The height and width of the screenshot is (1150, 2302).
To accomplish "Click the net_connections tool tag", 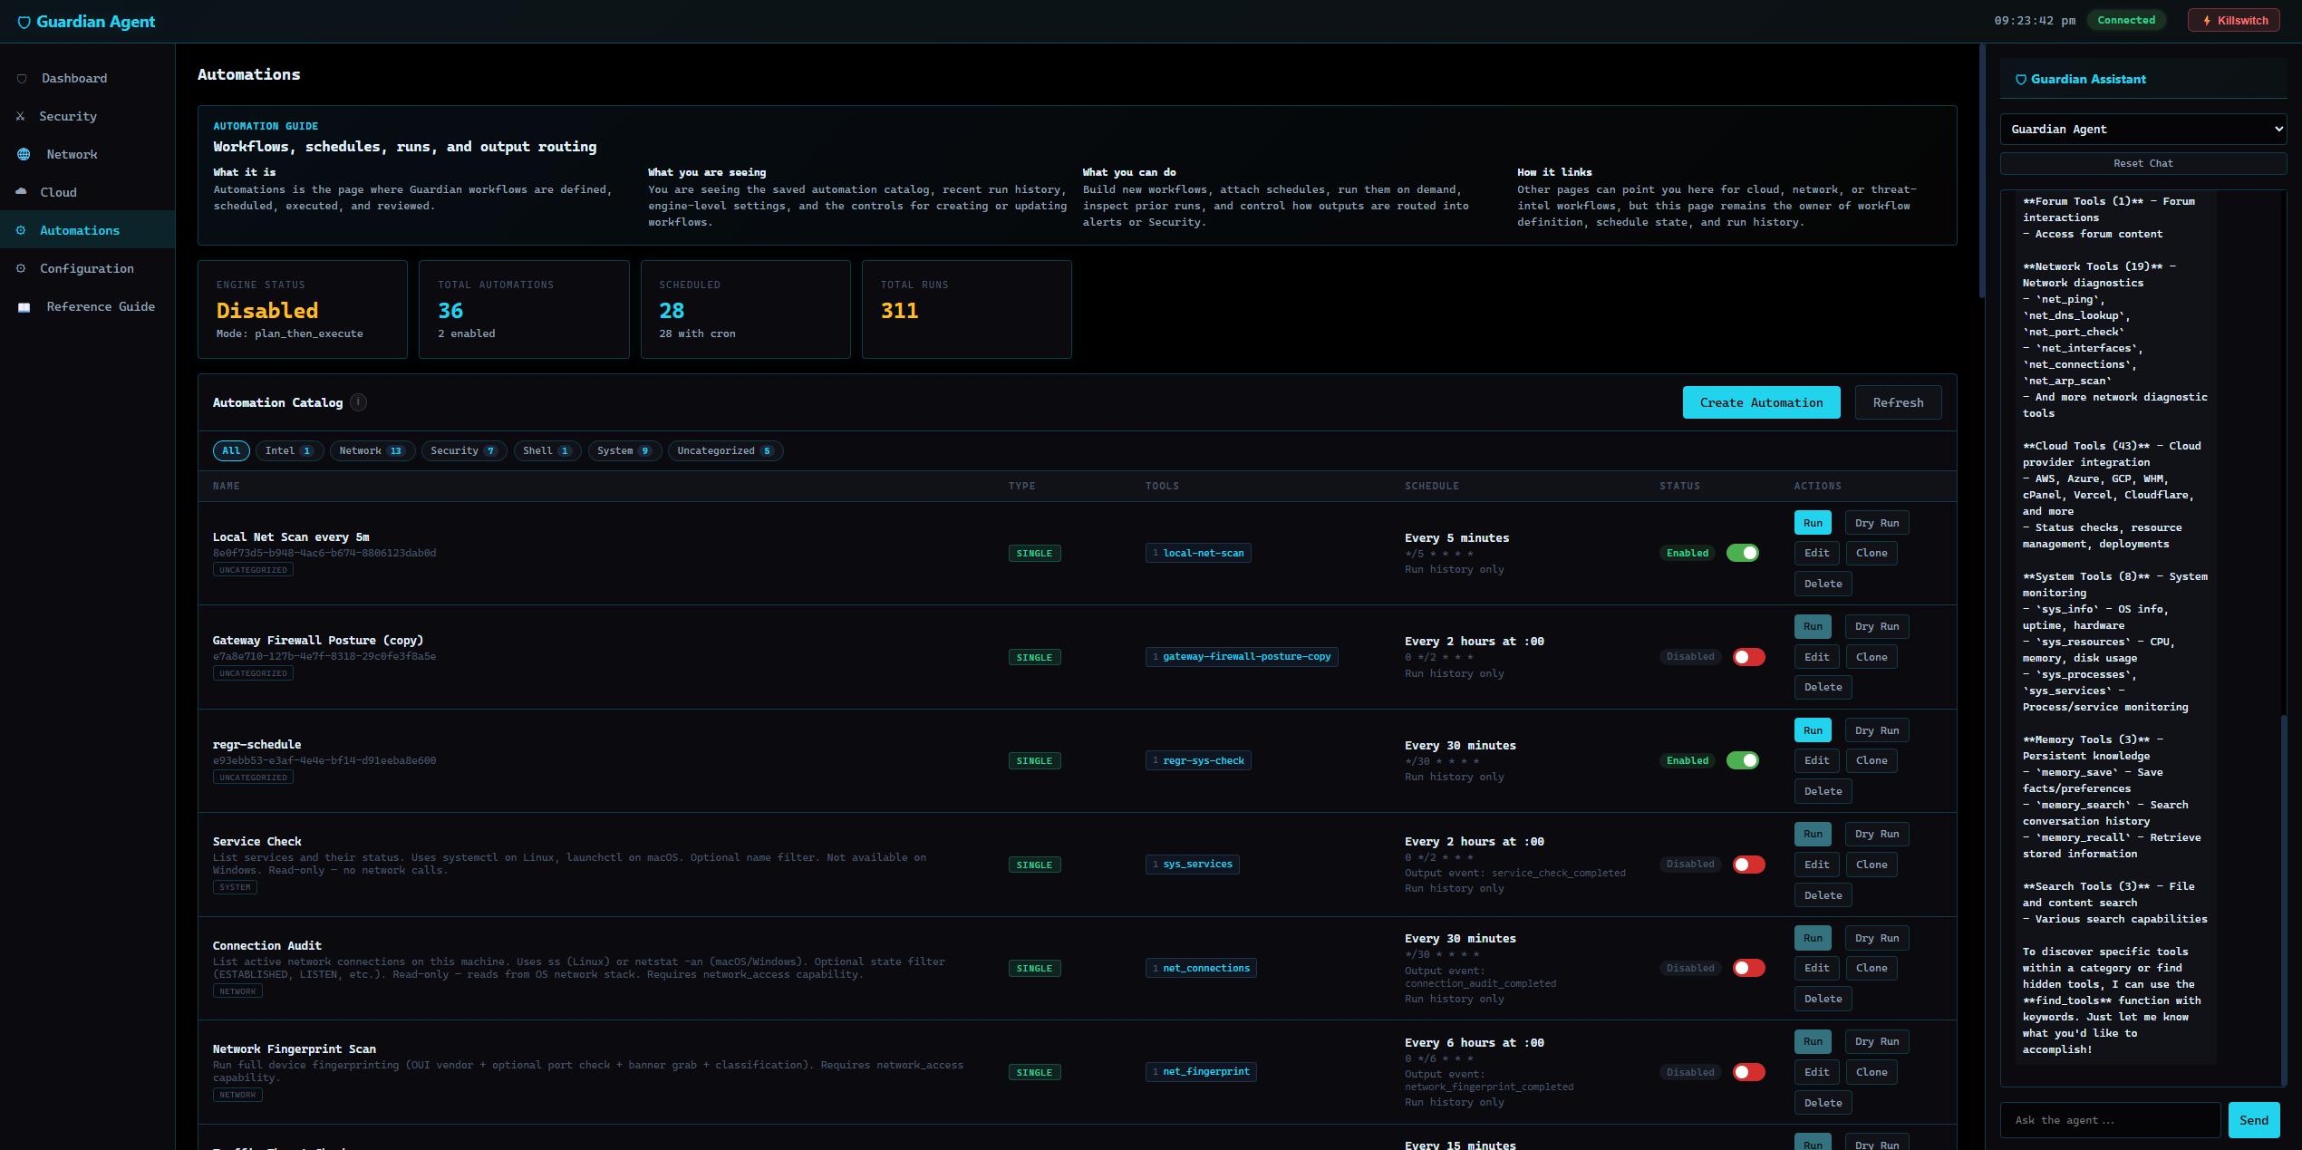I will click(x=1201, y=968).
